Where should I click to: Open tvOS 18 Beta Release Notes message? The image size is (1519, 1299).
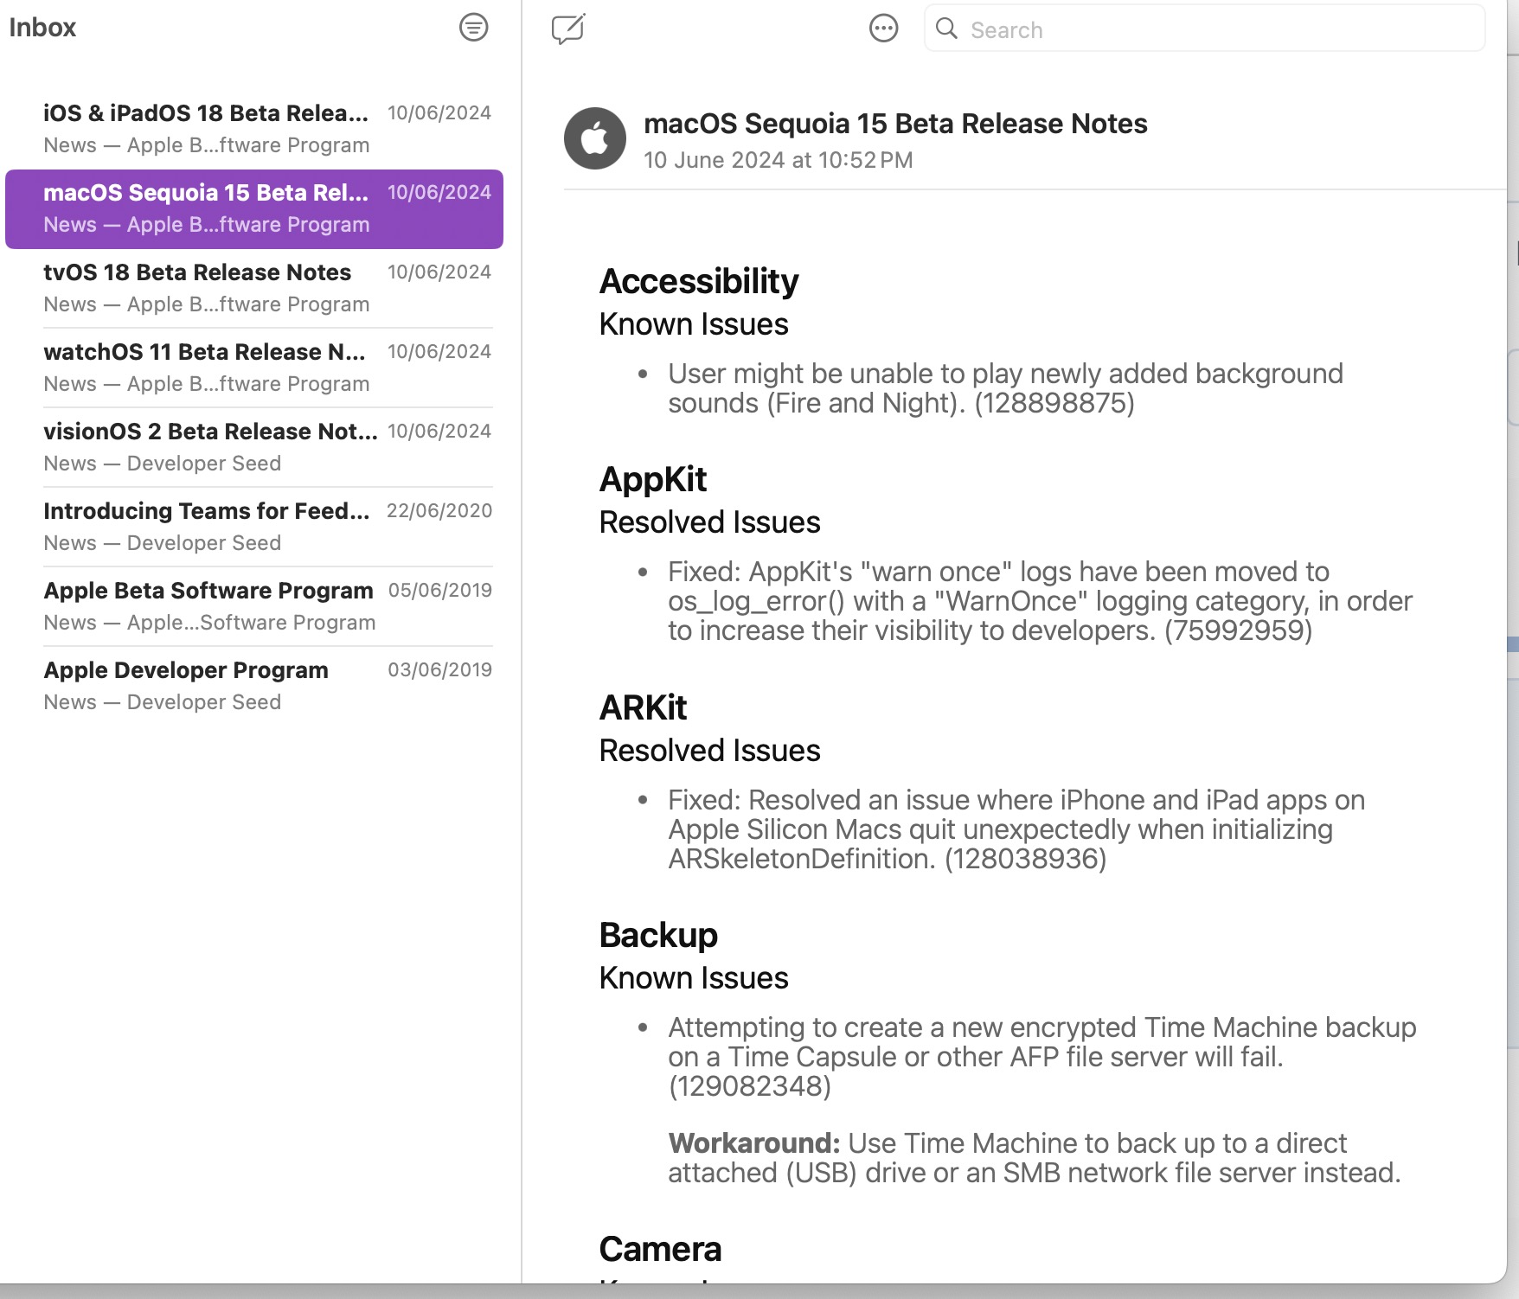(254, 288)
